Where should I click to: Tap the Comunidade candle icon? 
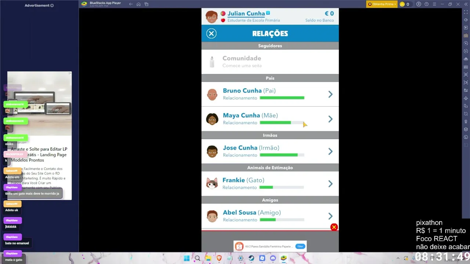[x=211, y=62]
